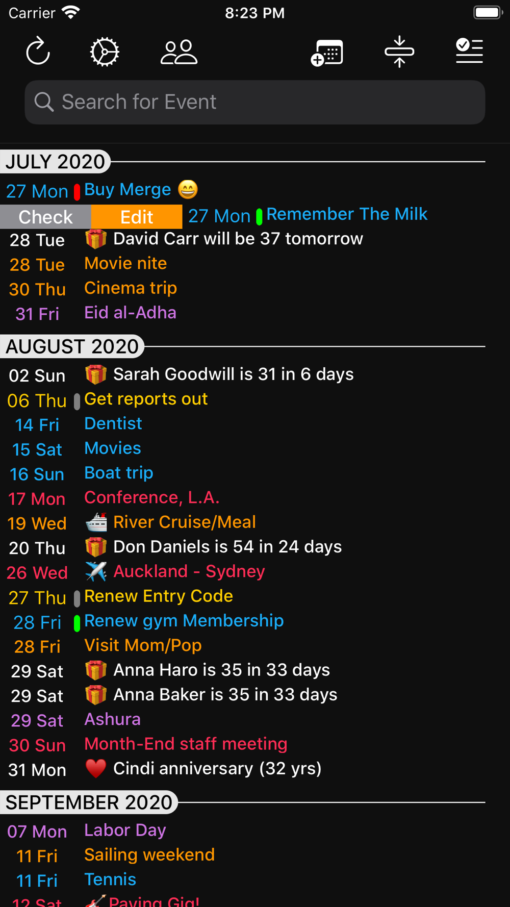The height and width of the screenshot is (907, 510).
Task: Select the AUGUST 2020 month header
Action: tap(72, 346)
